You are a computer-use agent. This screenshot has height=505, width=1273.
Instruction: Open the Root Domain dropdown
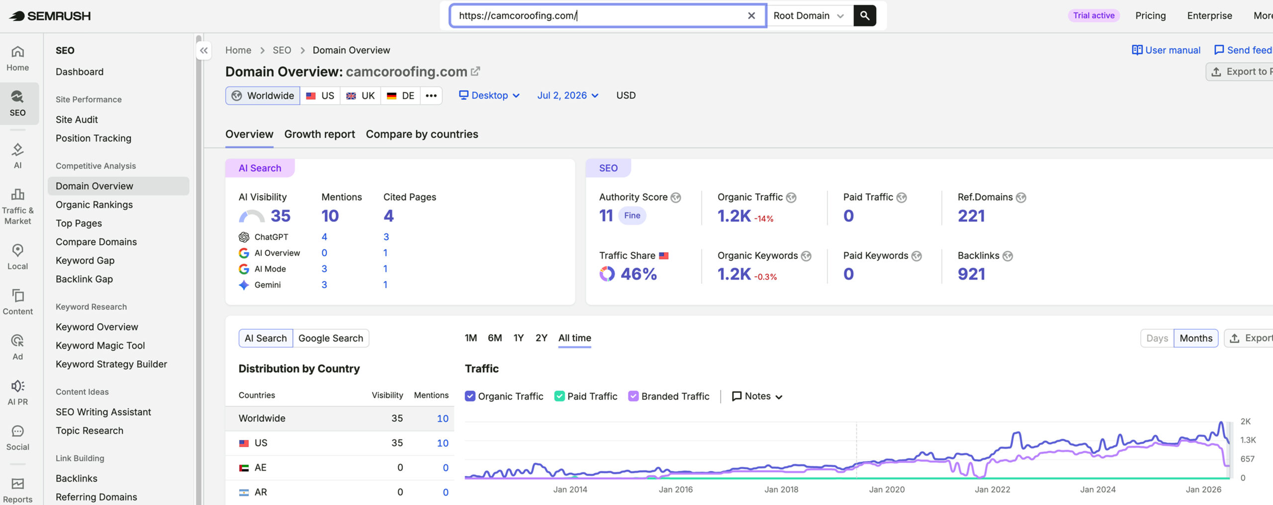click(809, 15)
